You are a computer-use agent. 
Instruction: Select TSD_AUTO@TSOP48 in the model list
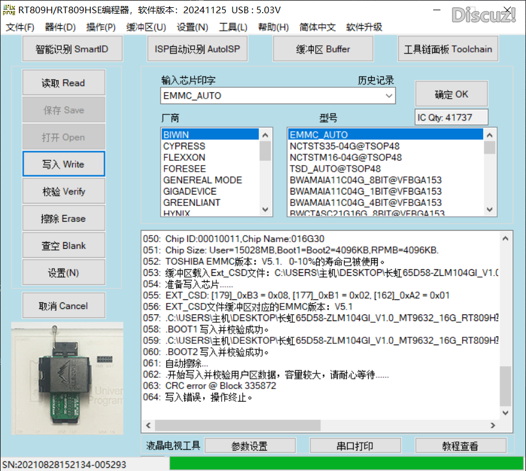(335, 169)
